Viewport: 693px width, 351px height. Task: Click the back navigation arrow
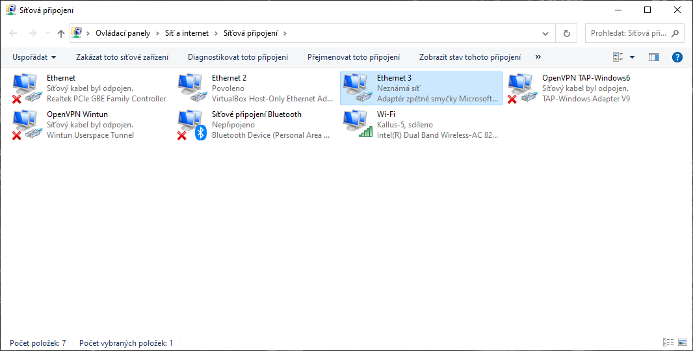coord(13,33)
